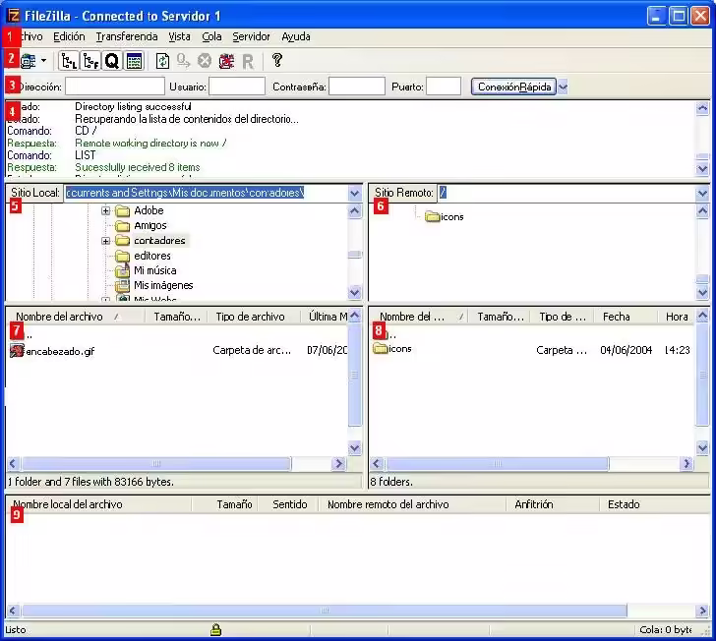Click the padlock icon in status bar
Viewport: 716px width, 641px height.
pos(215,629)
